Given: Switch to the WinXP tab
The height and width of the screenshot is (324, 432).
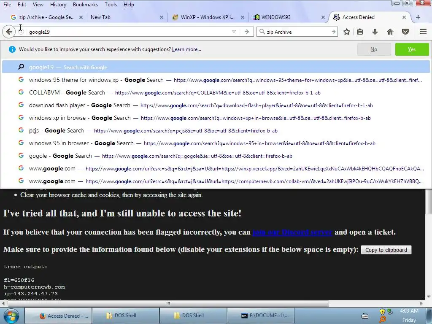Looking at the screenshot, I should (x=208, y=17).
